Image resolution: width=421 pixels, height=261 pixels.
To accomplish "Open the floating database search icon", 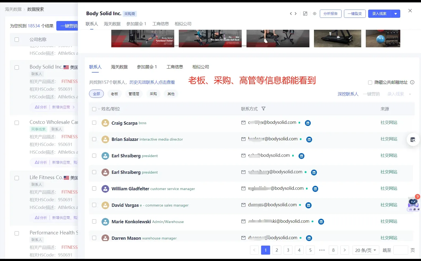I will 413,140.
